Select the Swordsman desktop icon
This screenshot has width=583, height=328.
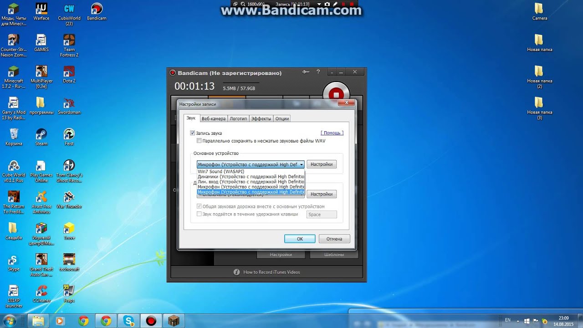coord(69,105)
